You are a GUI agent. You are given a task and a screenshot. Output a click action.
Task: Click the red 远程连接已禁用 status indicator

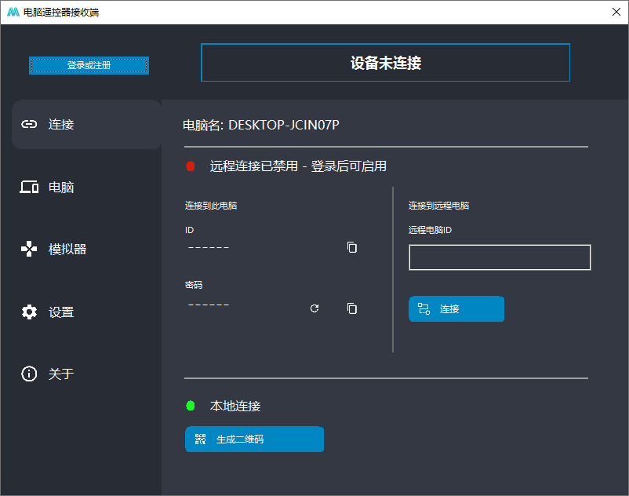189,166
